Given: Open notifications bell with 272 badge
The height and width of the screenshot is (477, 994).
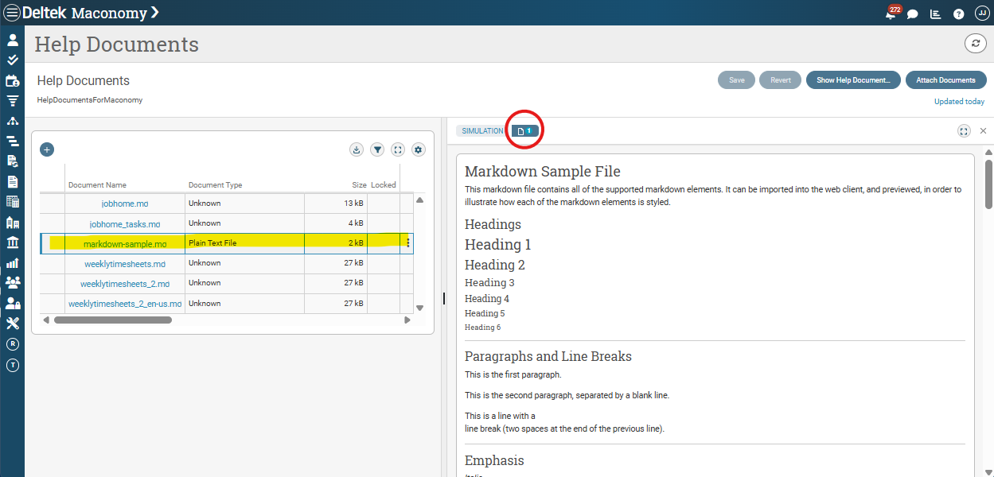Looking at the screenshot, I should click(x=891, y=14).
